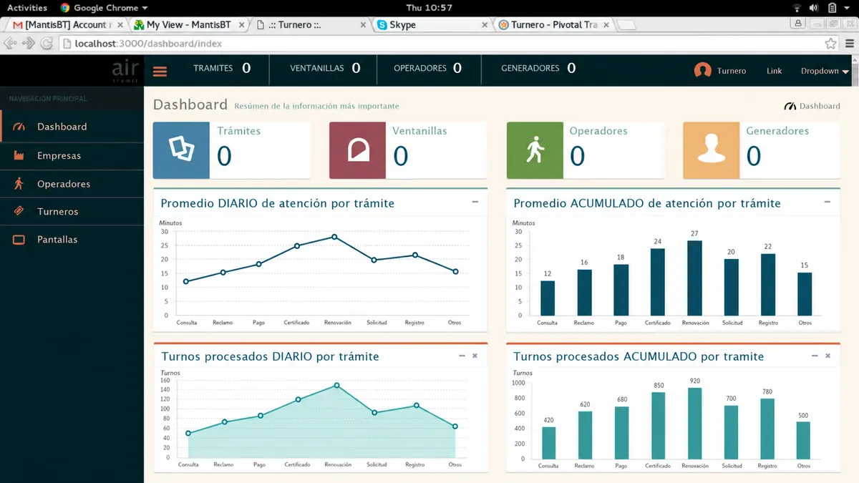Click the Empresas factory icon
Image resolution: width=859 pixels, height=483 pixels.
click(x=19, y=155)
